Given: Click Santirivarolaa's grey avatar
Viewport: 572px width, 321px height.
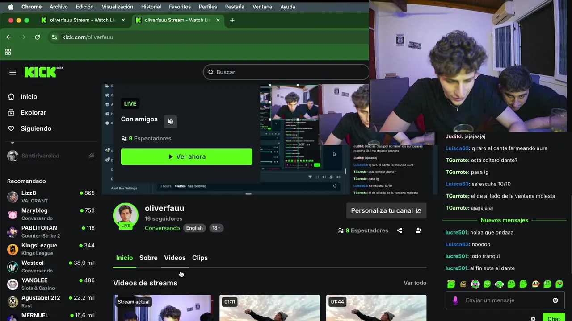Looking at the screenshot, I should (13, 156).
